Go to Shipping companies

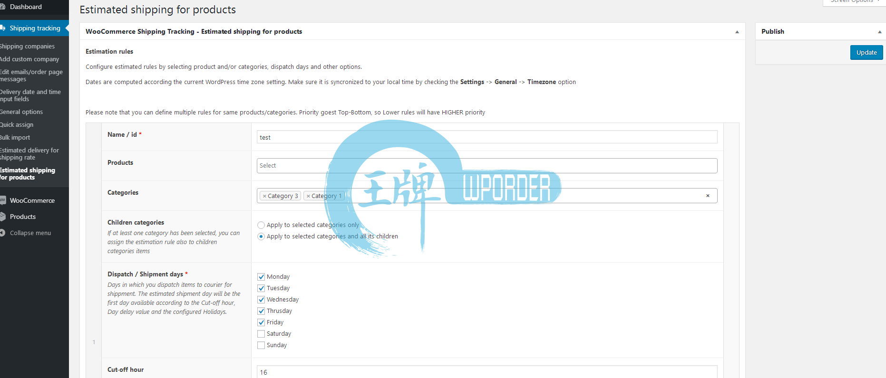27,47
